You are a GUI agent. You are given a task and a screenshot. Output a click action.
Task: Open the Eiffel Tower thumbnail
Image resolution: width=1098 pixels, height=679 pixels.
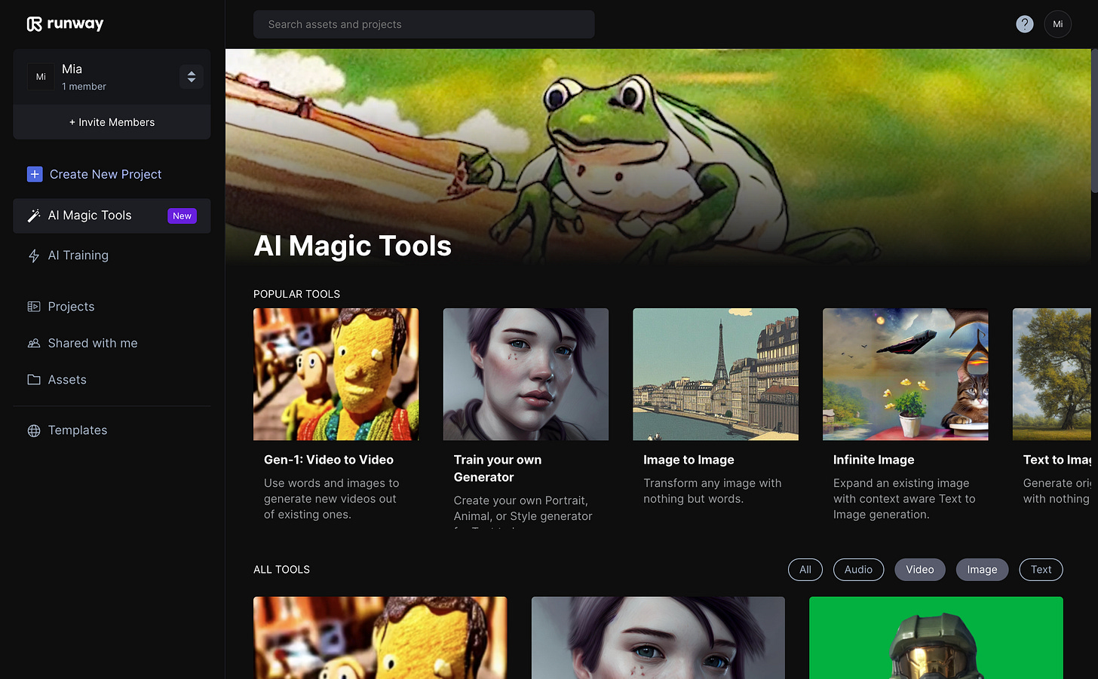[x=716, y=375]
